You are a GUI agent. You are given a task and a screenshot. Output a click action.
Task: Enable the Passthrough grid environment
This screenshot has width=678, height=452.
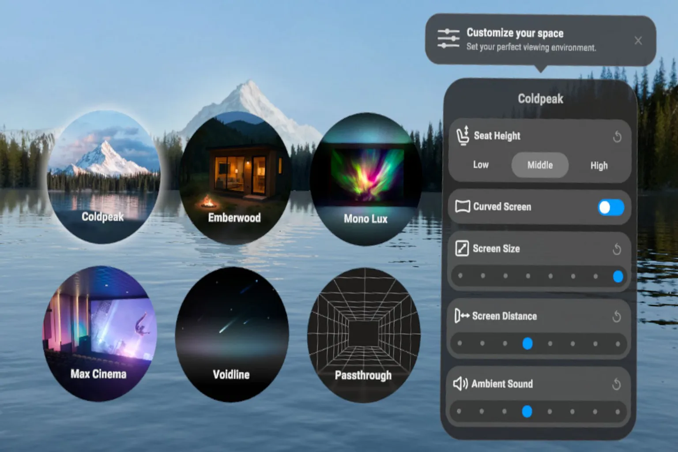pyautogui.click(x=364, y=335)
